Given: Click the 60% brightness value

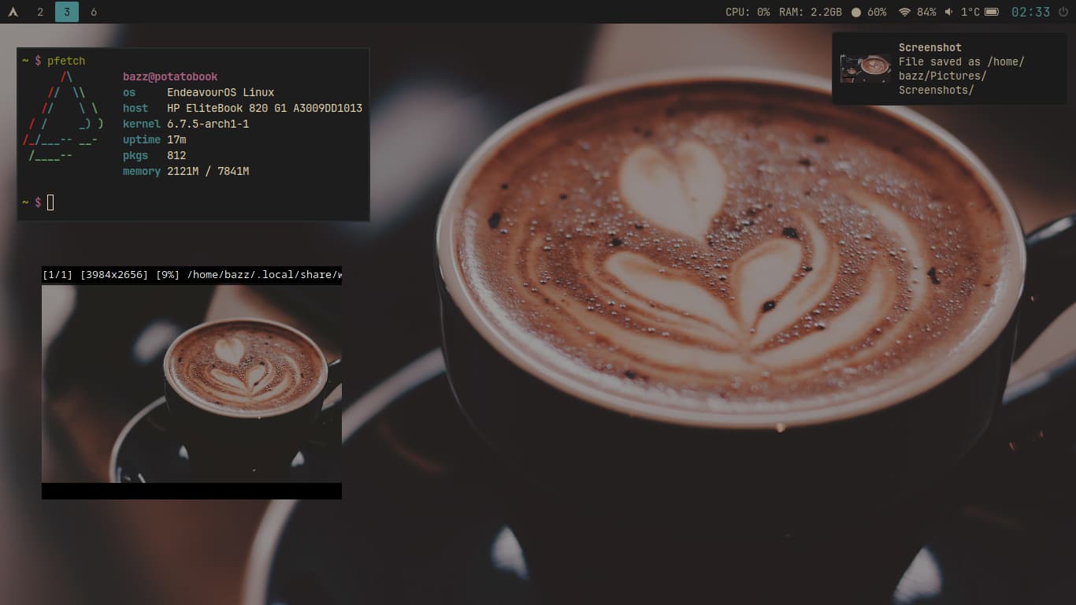Looking at the screenshot, I should 877,12.
